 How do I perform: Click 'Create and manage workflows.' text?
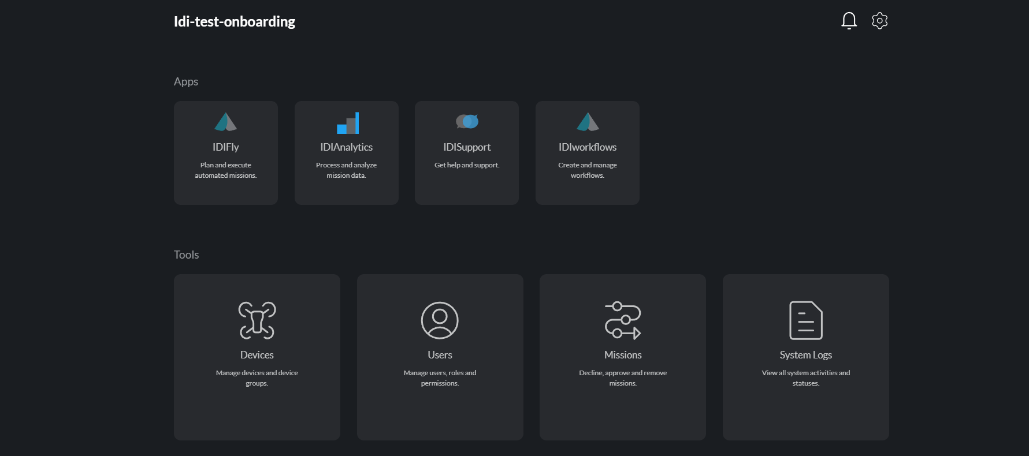(588, 170)
